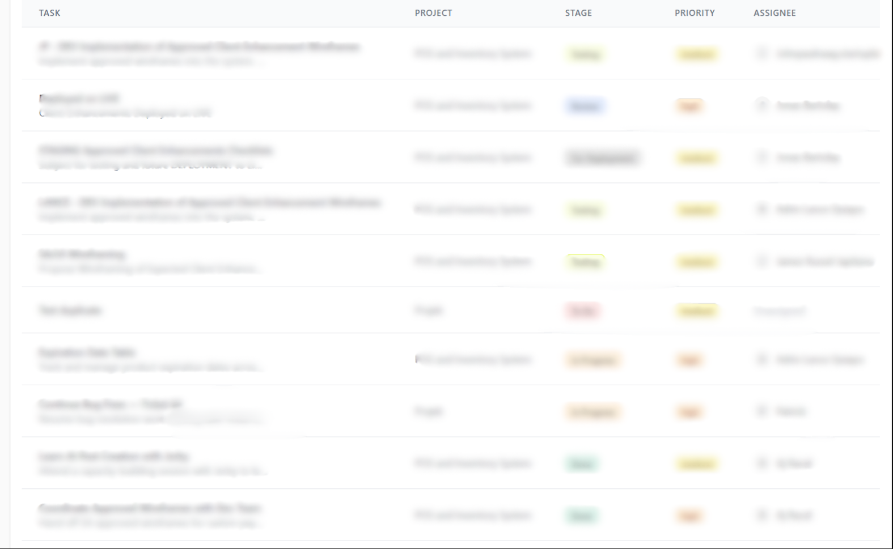
Task: Click the assignee avatar in the Deployed on LIVE row
Action: point(762,105)
